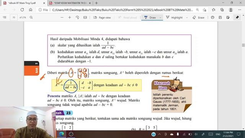Save the PDF with the disk icon
245x138 pixels.
point(220,17)
